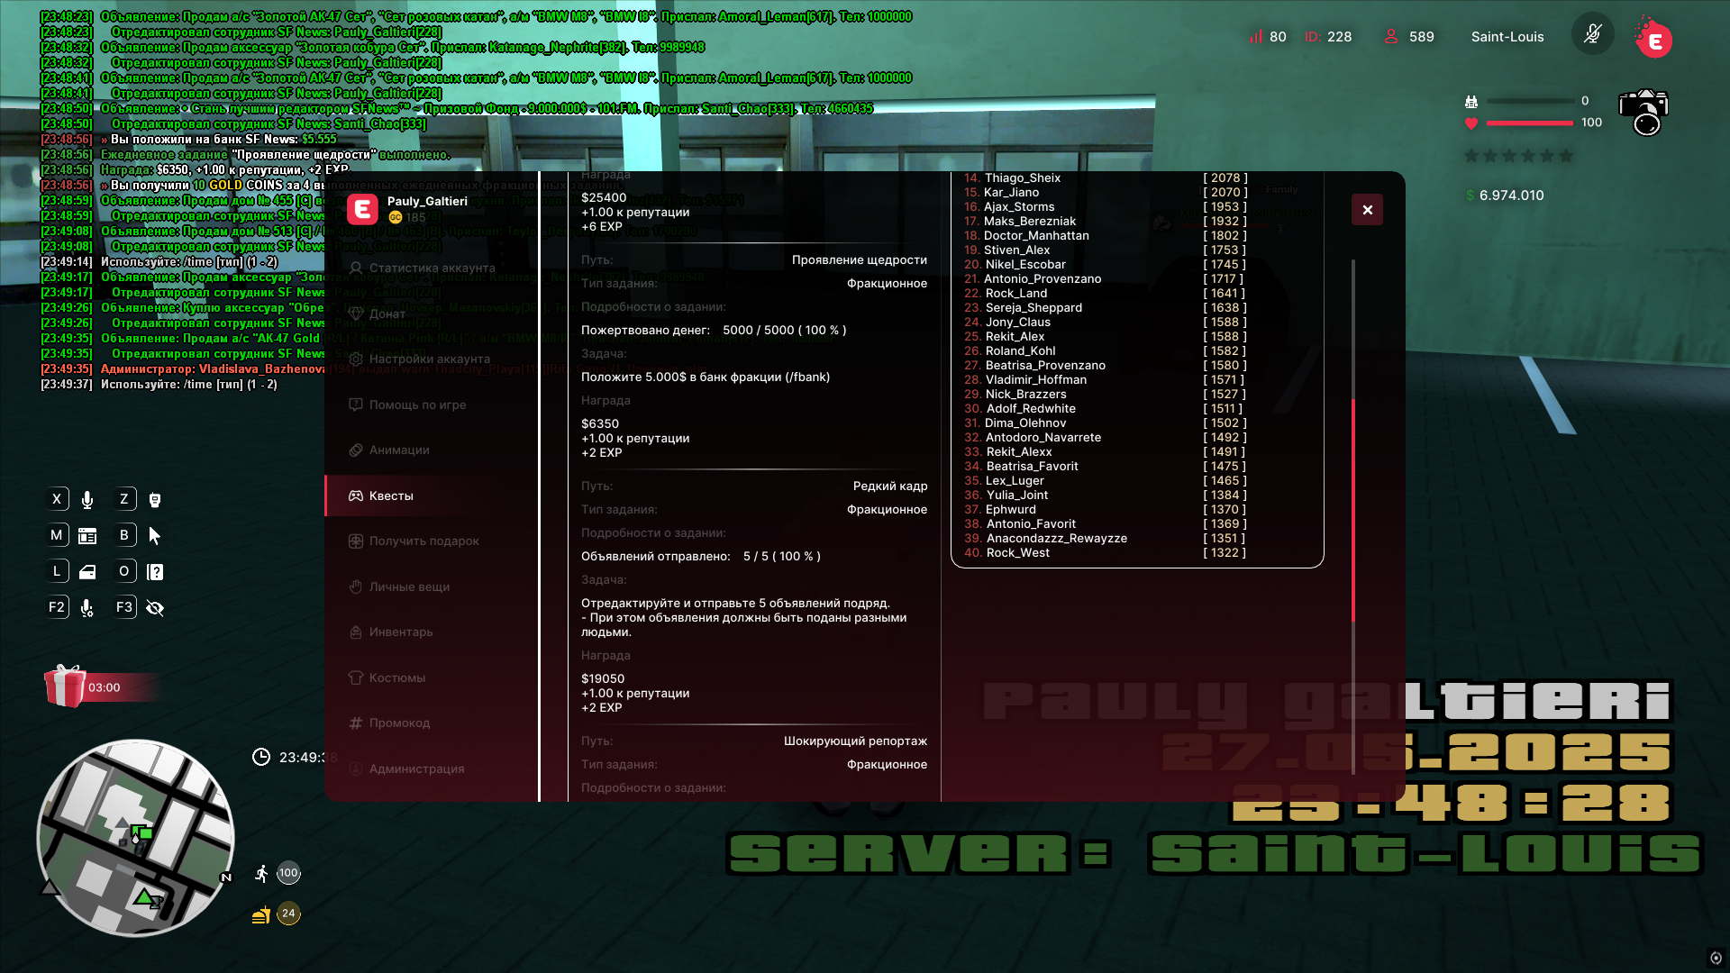Click the muted microphone icon in HUD
This screenshot has height=973, width=1730.
(1592, 35)
